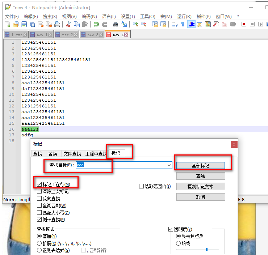Switch to the 文件查找 dialog tab

[x=72, y=154]
